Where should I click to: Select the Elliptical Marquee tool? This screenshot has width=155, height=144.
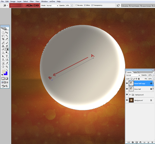pyautogui.click(x=3, y=33)
